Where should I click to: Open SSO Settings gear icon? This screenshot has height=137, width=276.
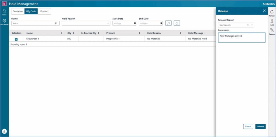coord(4,21)
